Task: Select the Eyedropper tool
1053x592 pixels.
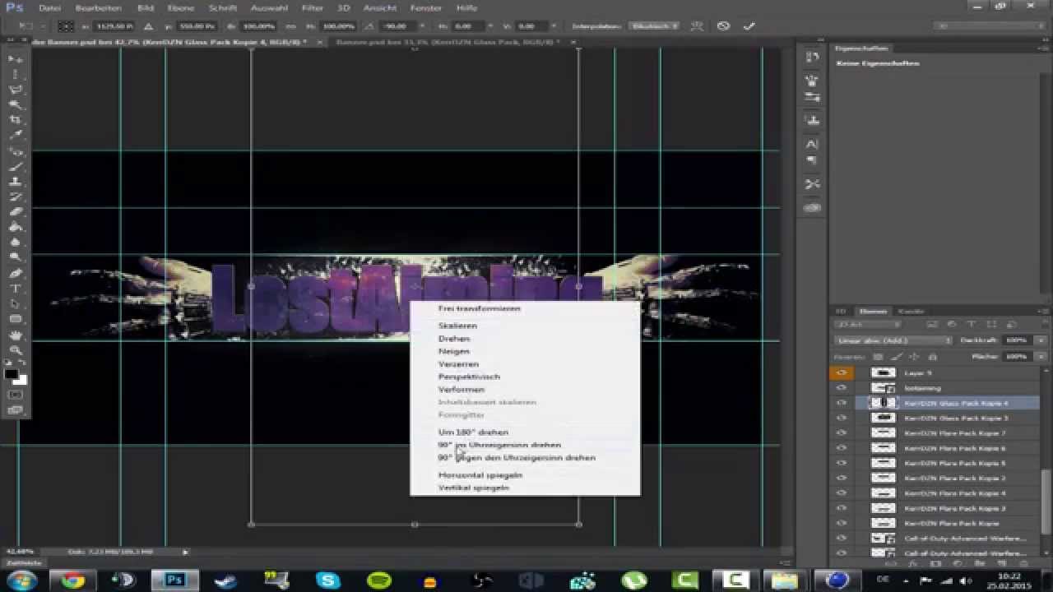Action: (16, 136)
